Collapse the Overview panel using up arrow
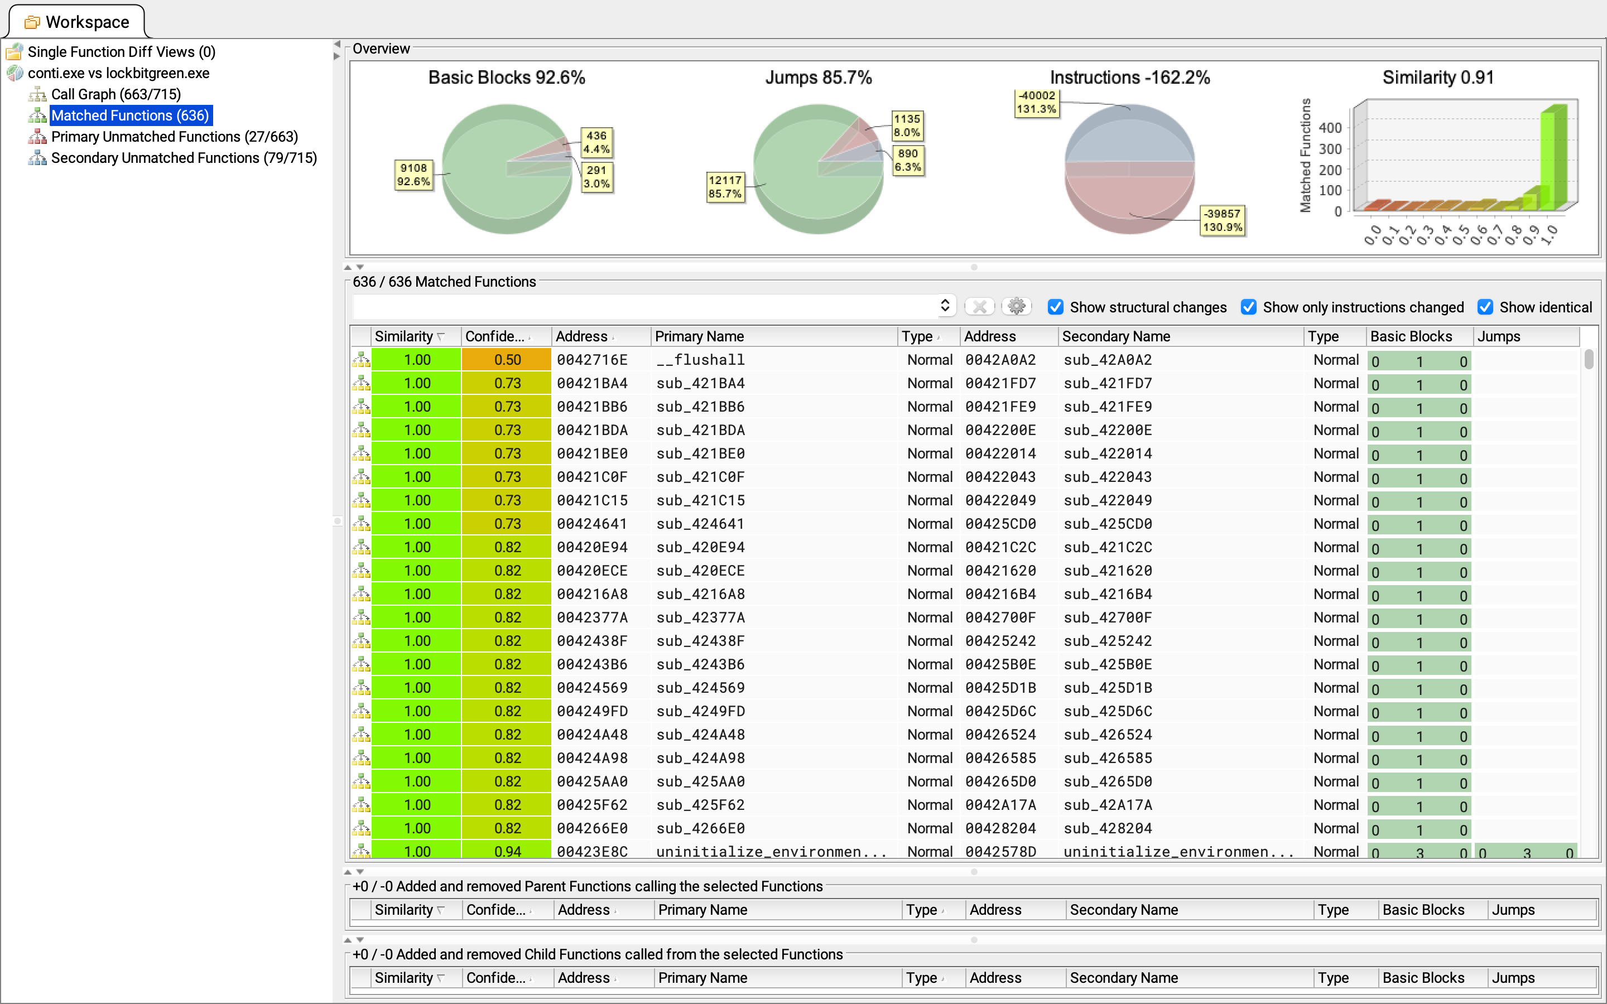1607x1004 pixels. click(x=347, y=268)
